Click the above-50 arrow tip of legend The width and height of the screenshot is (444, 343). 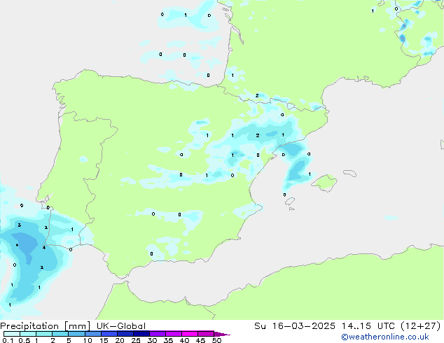tap(222, 334)
